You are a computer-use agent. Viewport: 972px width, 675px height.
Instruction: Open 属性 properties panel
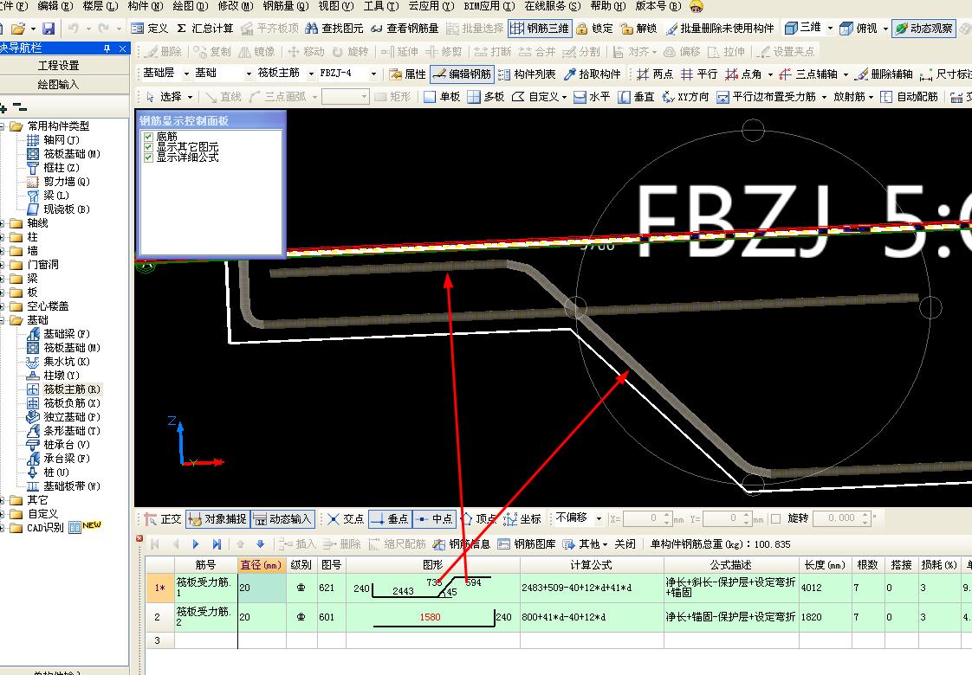(407, 74)
